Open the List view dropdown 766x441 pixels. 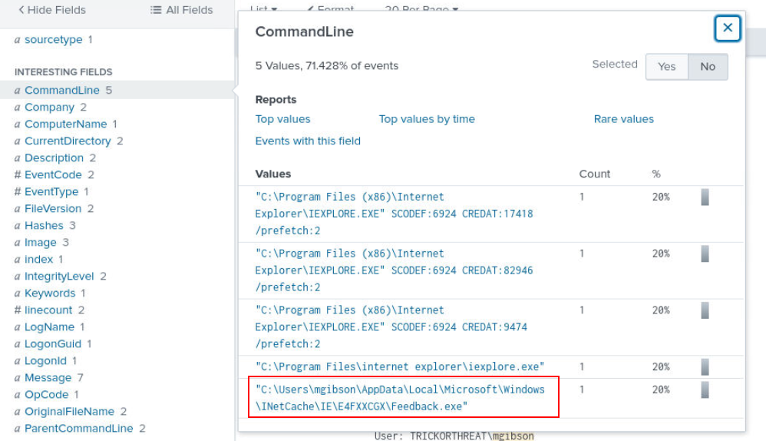click(x=263, y=9)
